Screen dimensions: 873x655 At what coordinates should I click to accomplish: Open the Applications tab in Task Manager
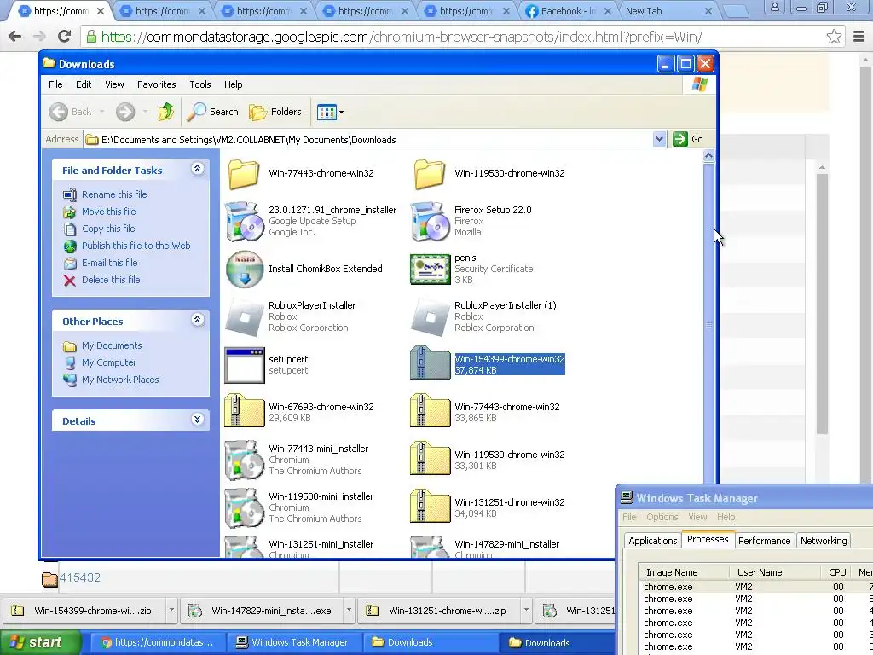[x=652, y=540]
